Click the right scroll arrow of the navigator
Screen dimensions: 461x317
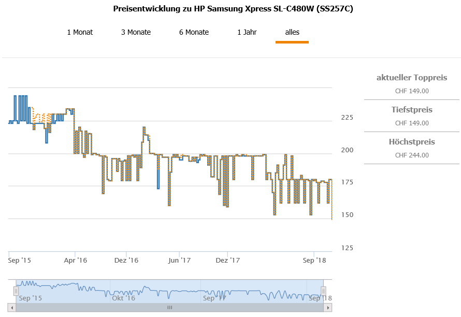point(328,308)
